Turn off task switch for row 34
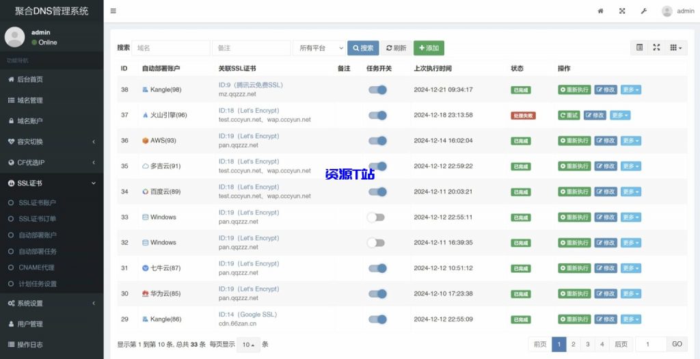The height and width of the screenshot is (359, 700). [x=377, y=191]
